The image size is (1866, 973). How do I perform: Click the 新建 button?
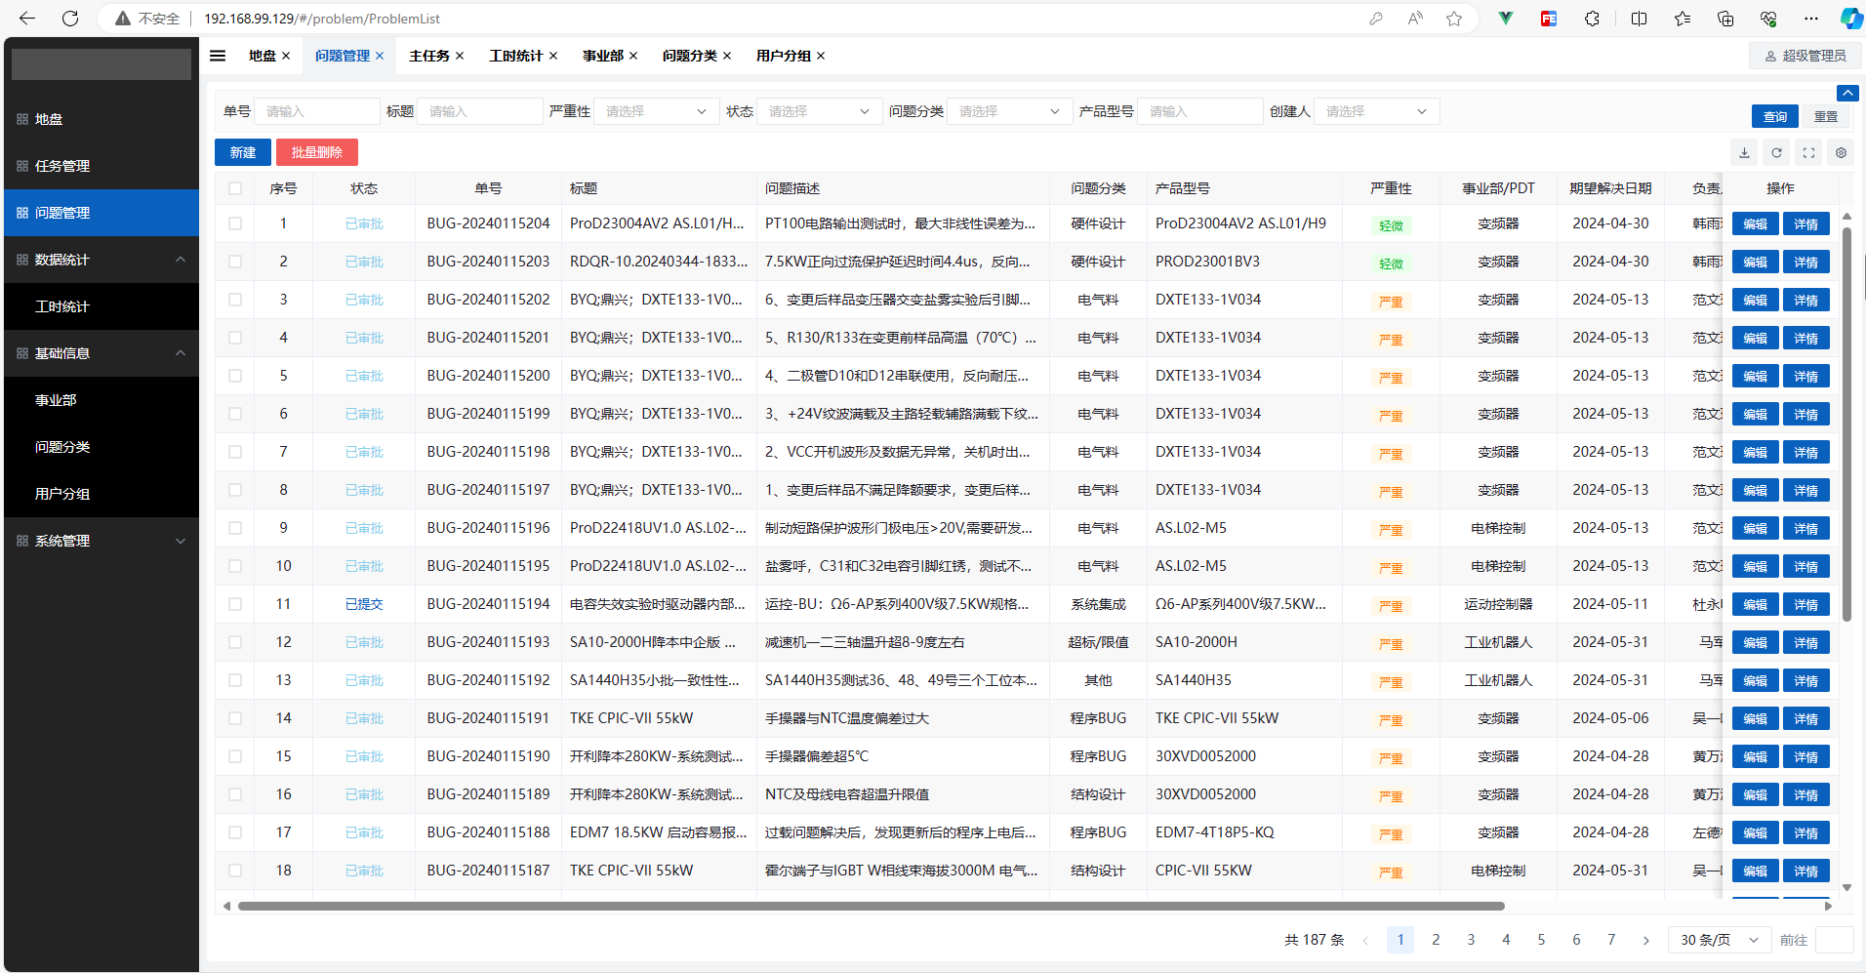[x=243, y=152]
